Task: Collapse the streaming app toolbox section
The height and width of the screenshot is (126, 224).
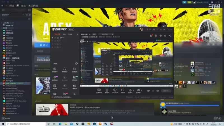Action: point(76,64)
